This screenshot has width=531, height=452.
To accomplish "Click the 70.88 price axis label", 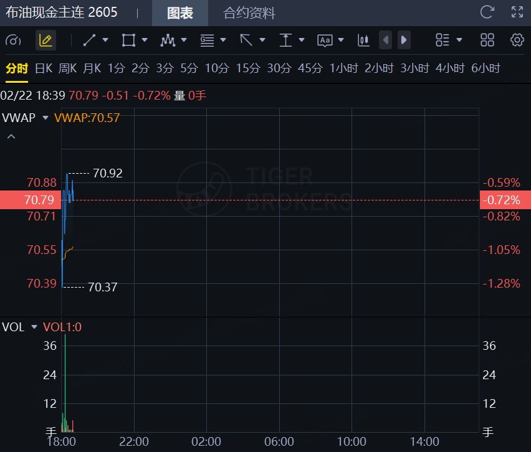I will point(42,182).
